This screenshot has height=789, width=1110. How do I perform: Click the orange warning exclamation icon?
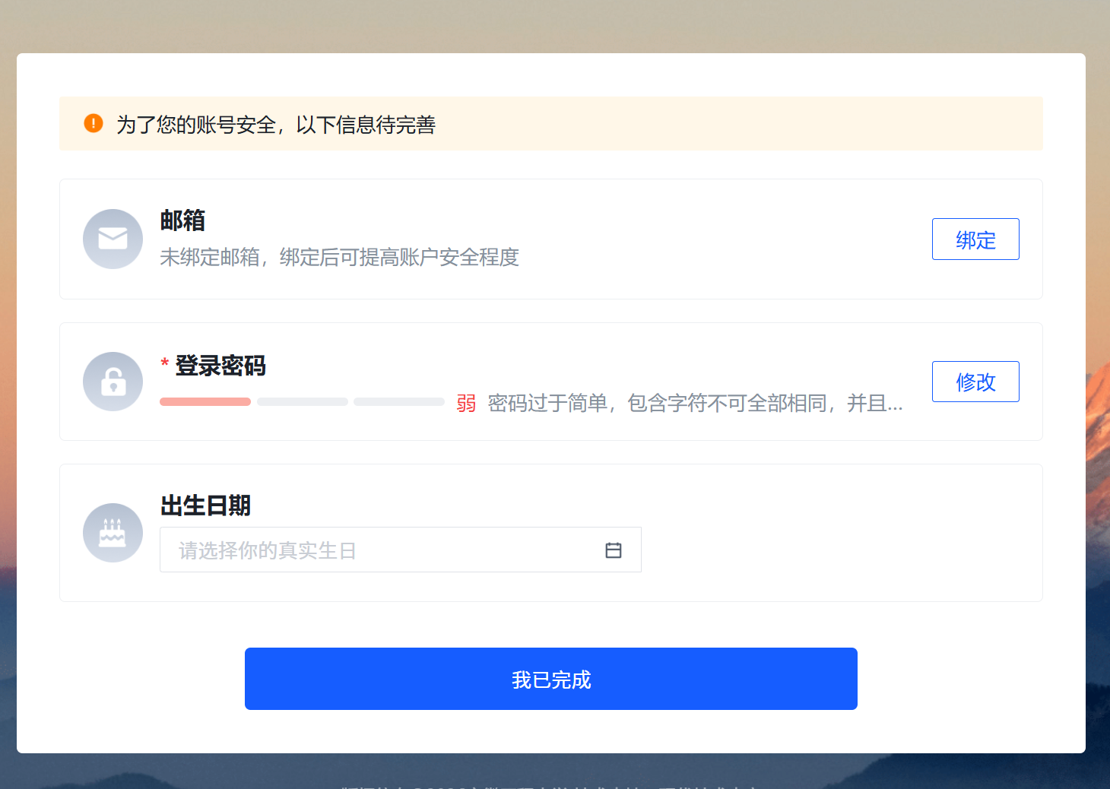pyautogui.click(x=94, y=123)
